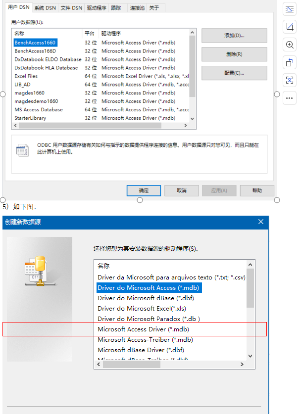
Task: Click right arrow of driver list horizontal scrollbar
Action: [242, 364]
